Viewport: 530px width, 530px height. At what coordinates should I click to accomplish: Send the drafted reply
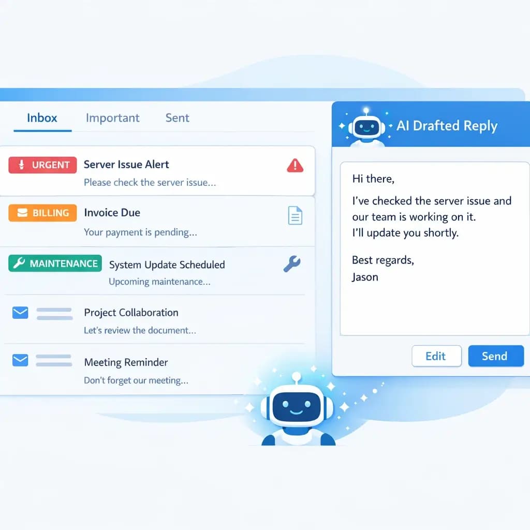(496, 356)
